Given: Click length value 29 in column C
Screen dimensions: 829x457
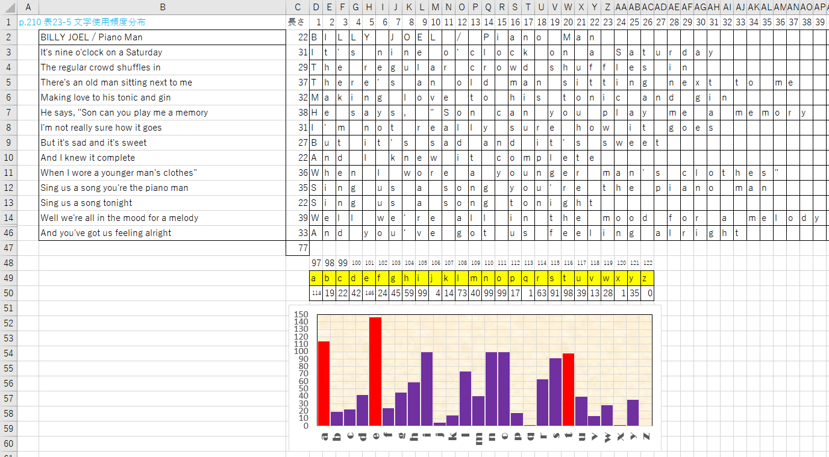Looking at the screenshot, I should pyautogui.click(x=297, y=67).
